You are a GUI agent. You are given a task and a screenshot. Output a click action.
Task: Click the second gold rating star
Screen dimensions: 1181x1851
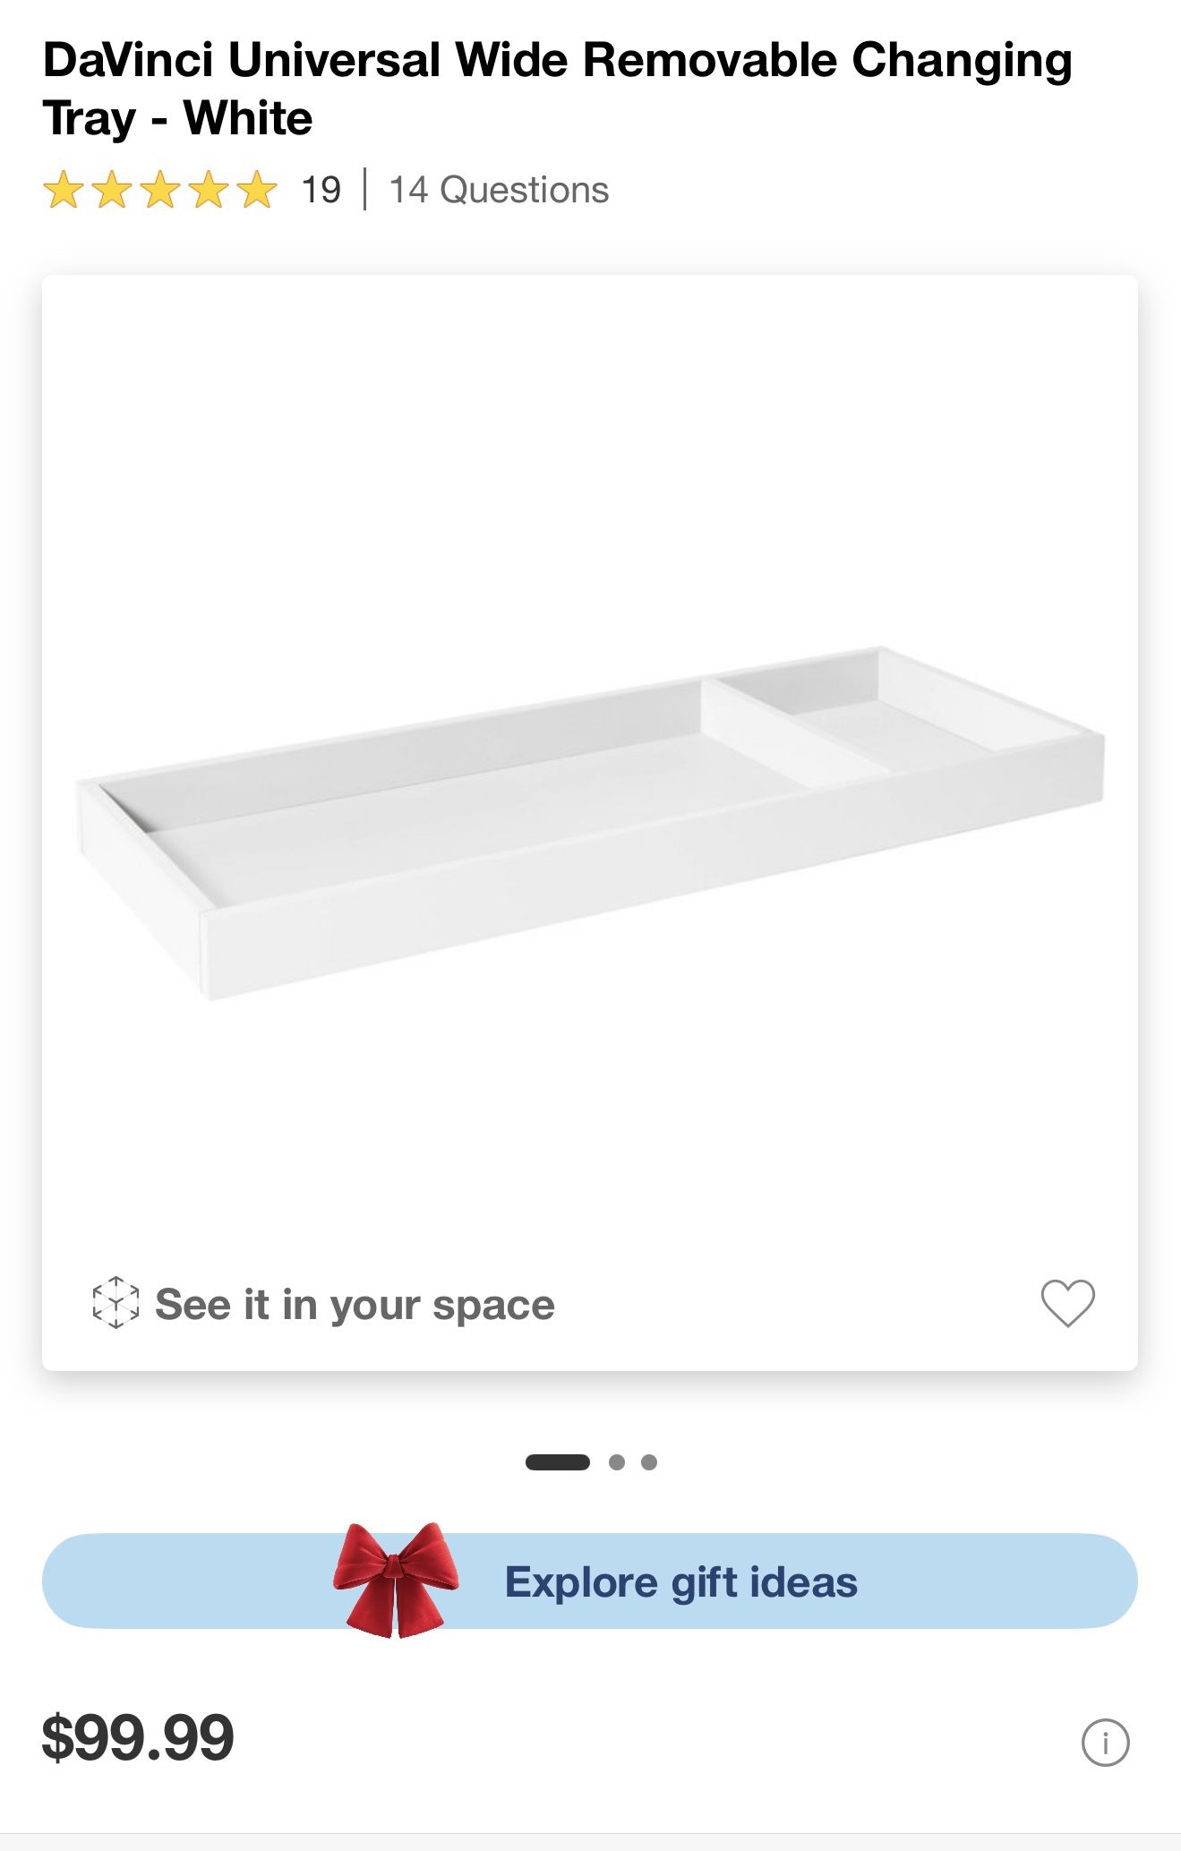pos(112,190)
